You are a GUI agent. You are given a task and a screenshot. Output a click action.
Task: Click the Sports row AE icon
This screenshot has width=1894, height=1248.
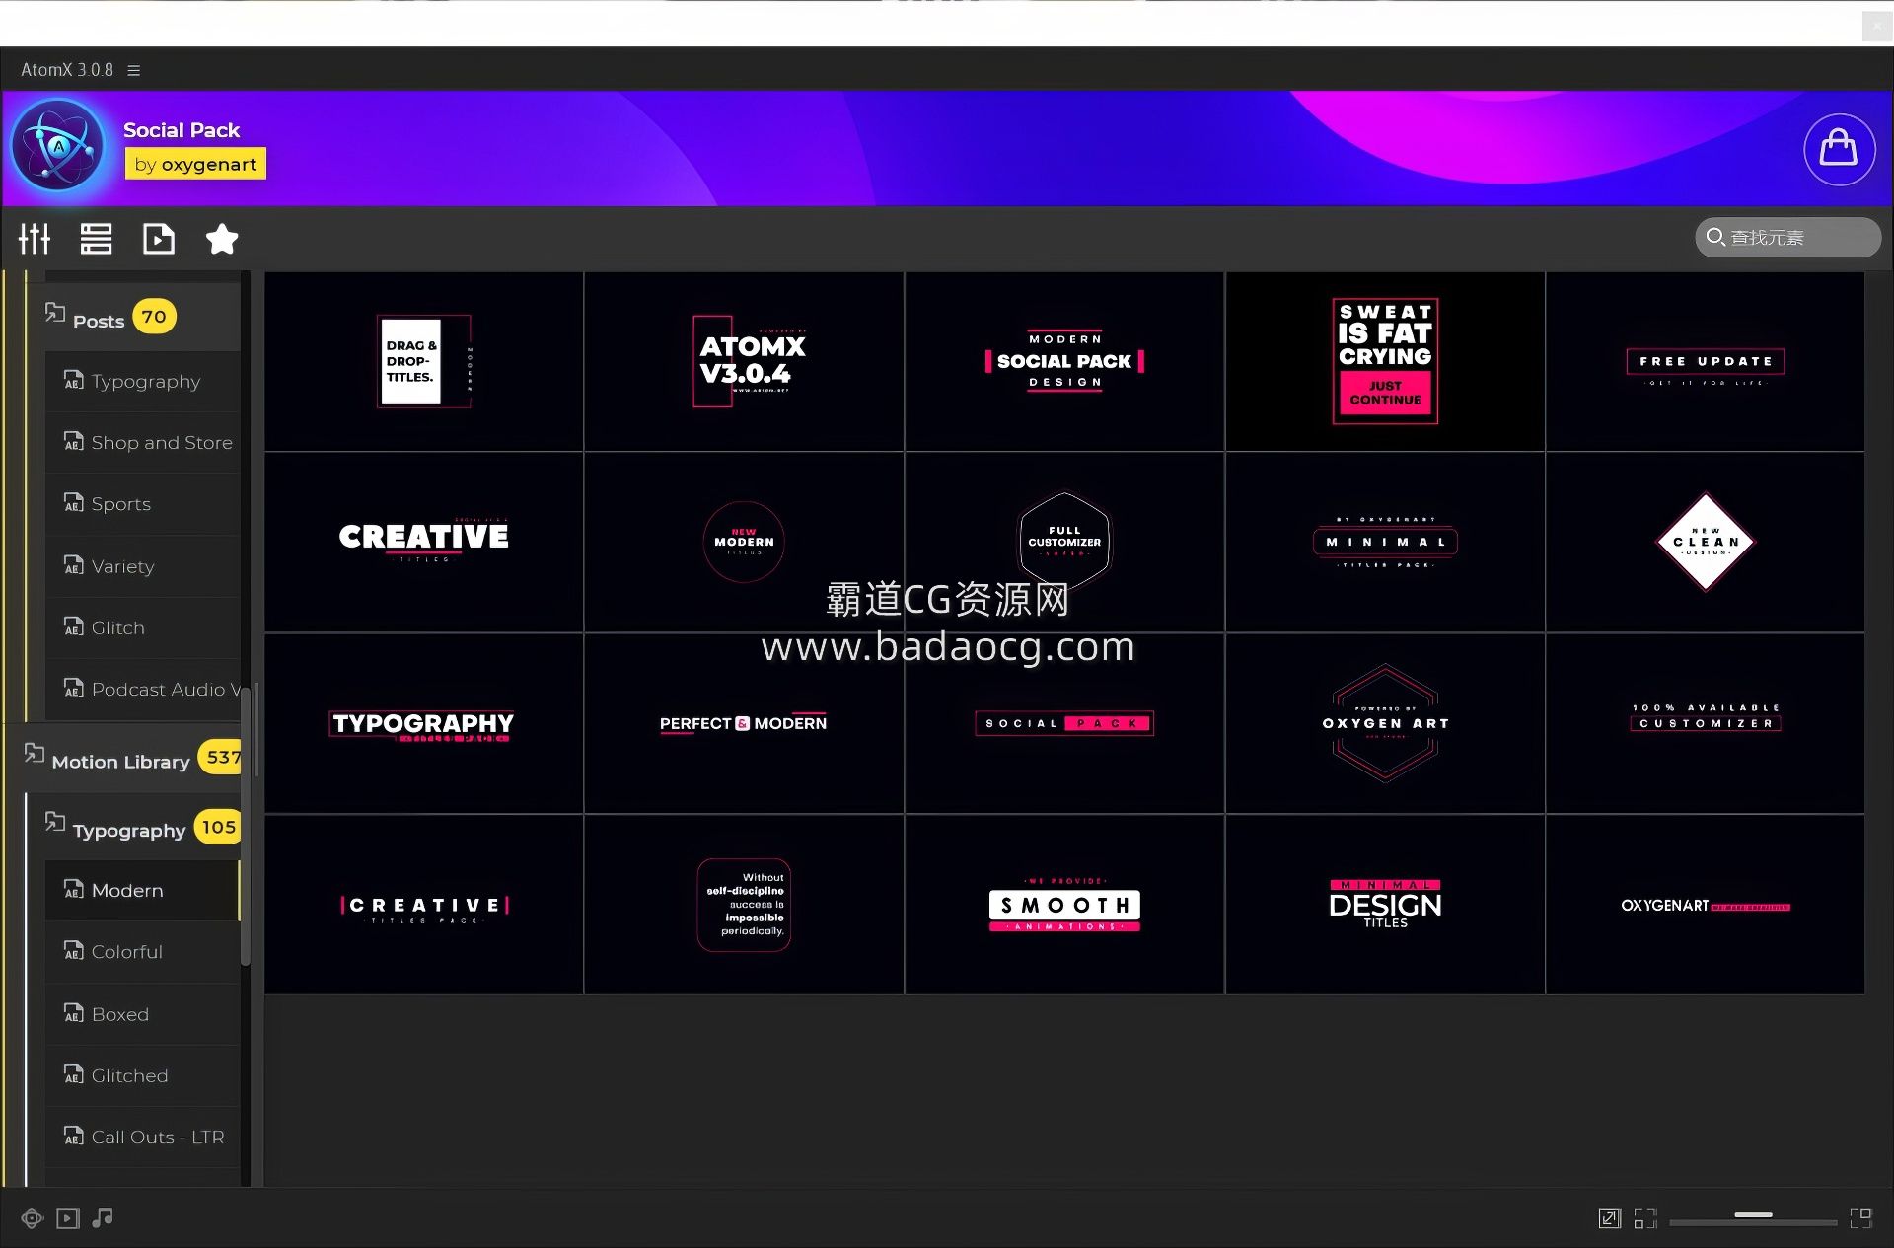click(x=73, y=503)
